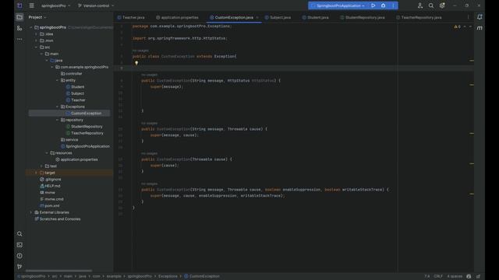Open Version control dropdown
This screenshot has width=499, height=280.
[96, 5]
